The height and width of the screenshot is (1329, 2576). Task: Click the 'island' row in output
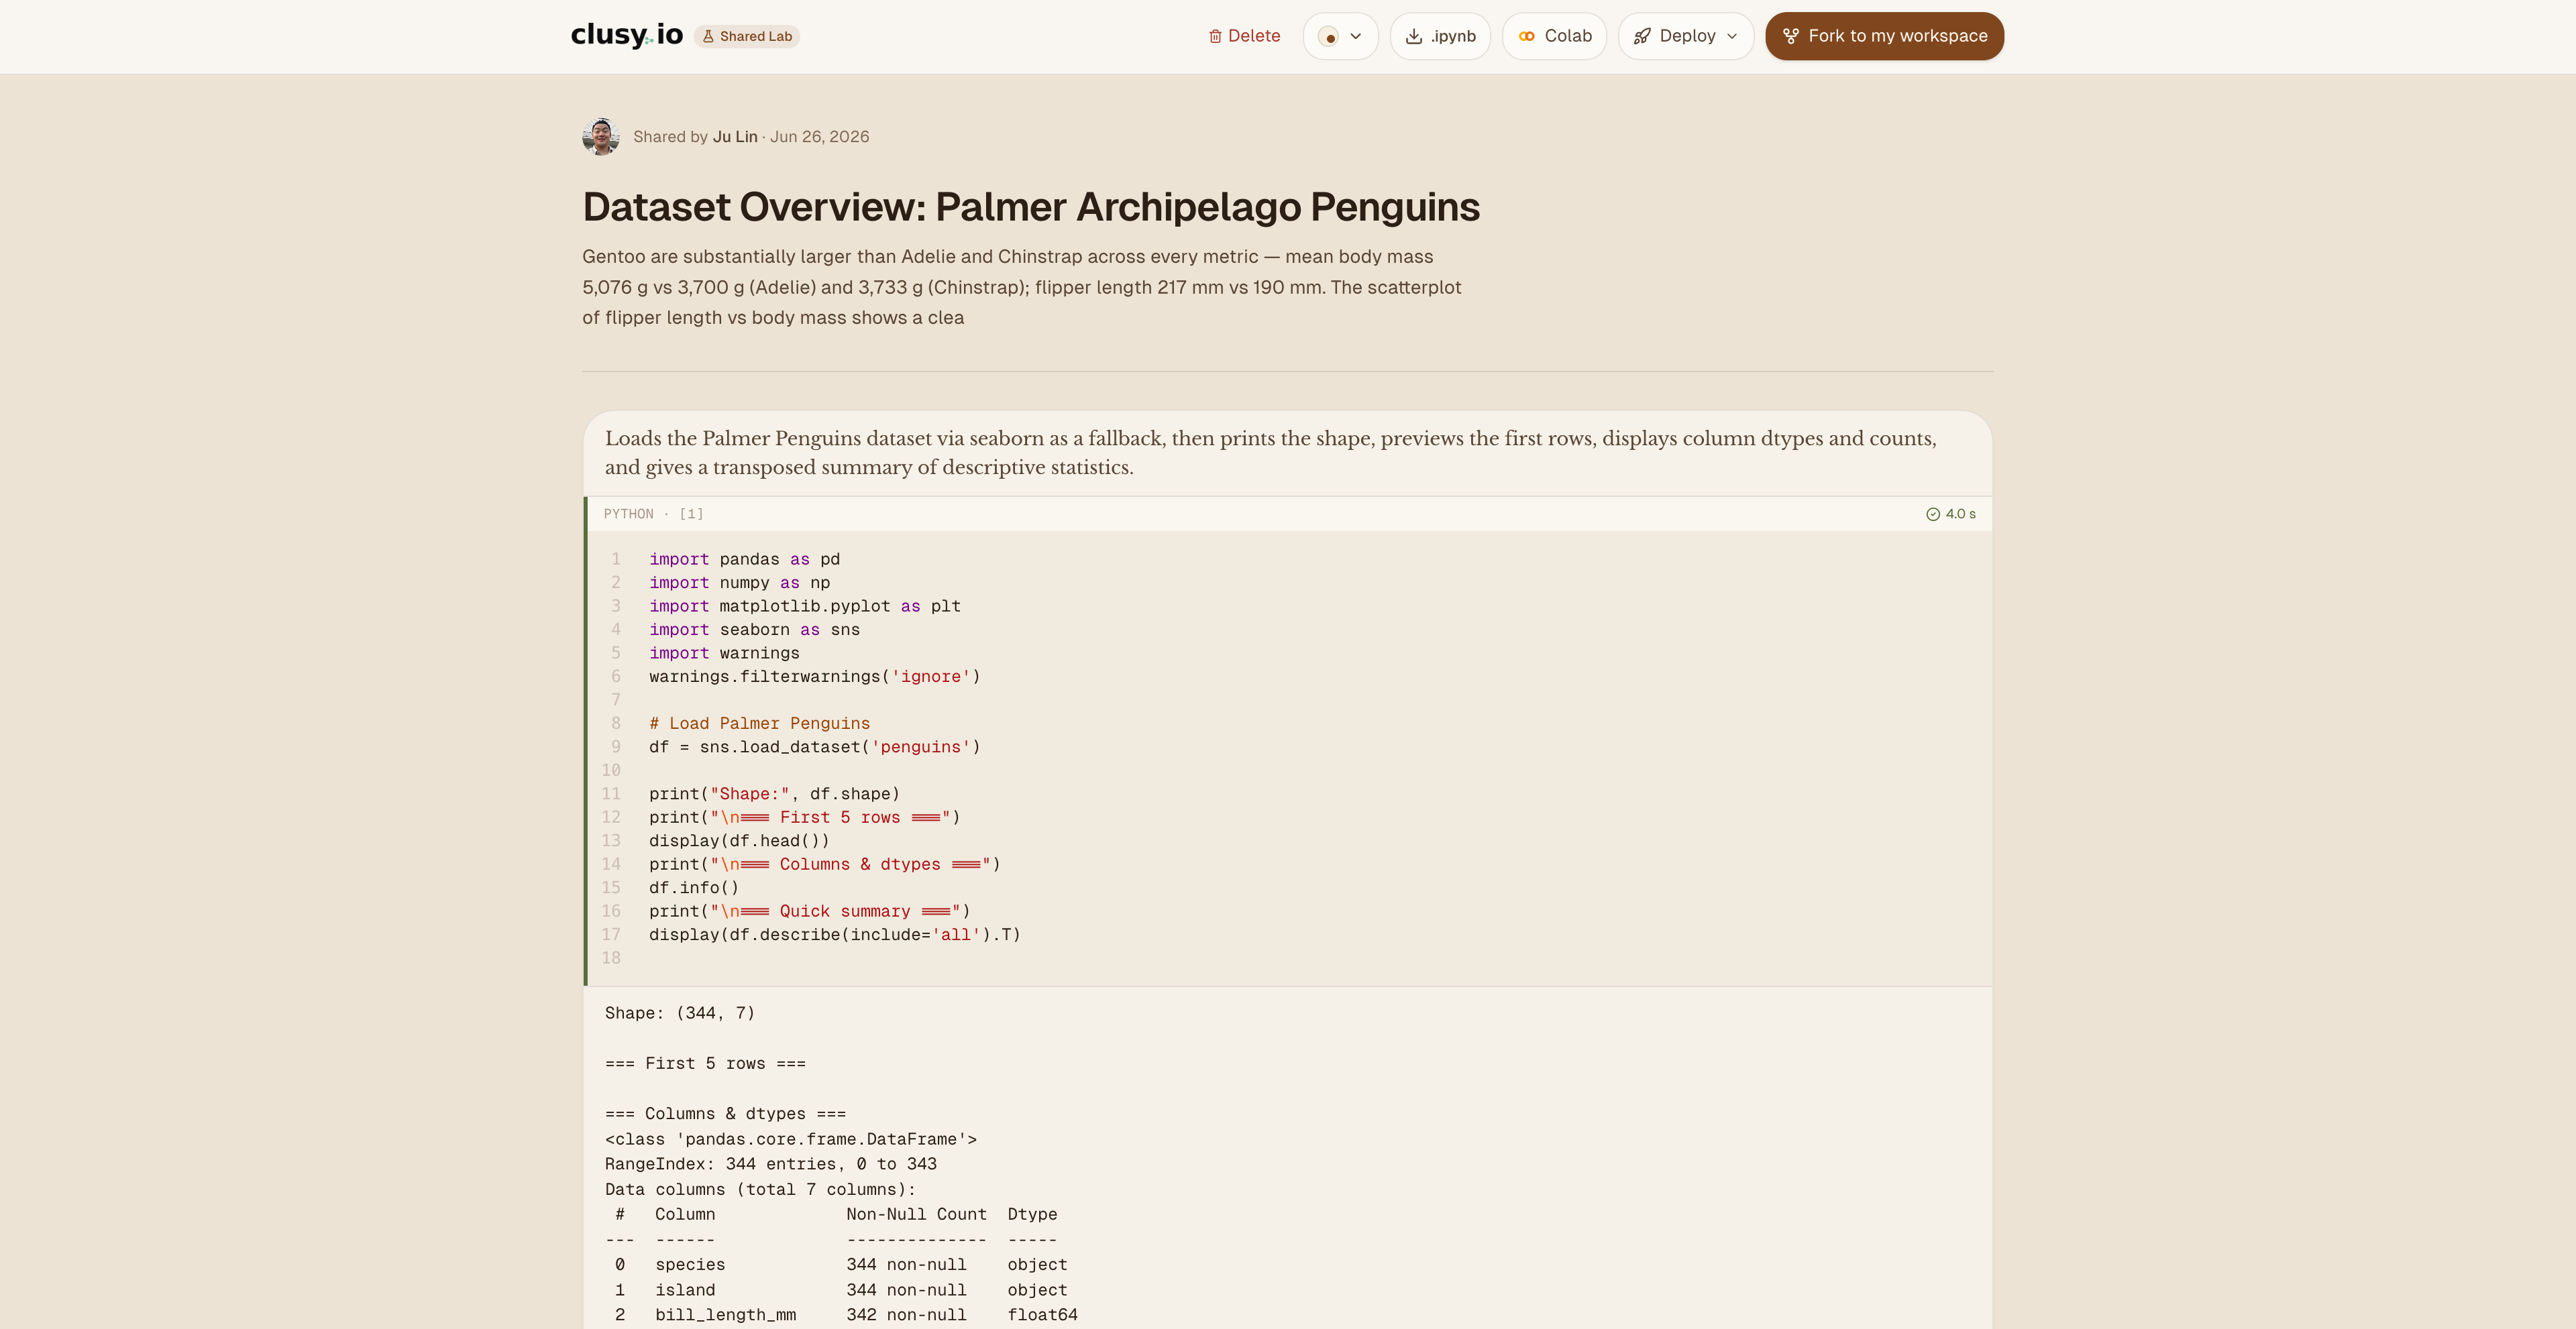[x=841, y=1290]
